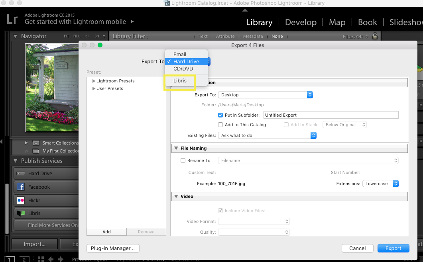Click the subfolder name text field
423x262 pixels.
[331, 115]
